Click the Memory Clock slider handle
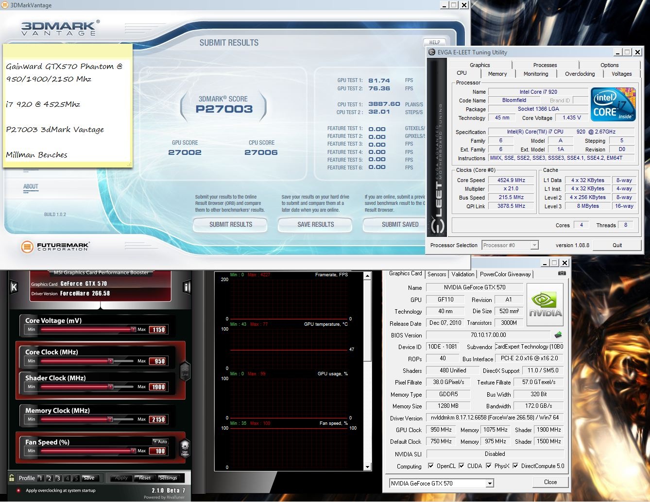 click(x=110, y=418)
